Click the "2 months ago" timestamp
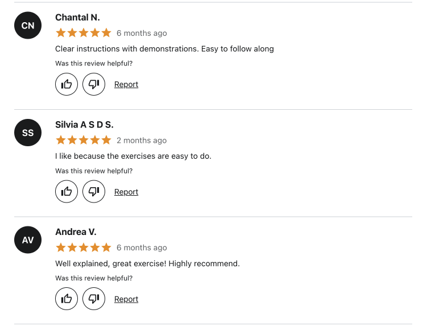Screen dimensions: 431x326 142,141
